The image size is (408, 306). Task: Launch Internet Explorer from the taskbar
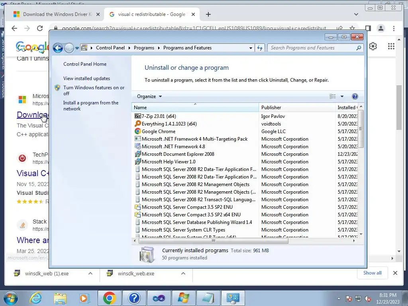pyautogui.click(x=35, y=298)
